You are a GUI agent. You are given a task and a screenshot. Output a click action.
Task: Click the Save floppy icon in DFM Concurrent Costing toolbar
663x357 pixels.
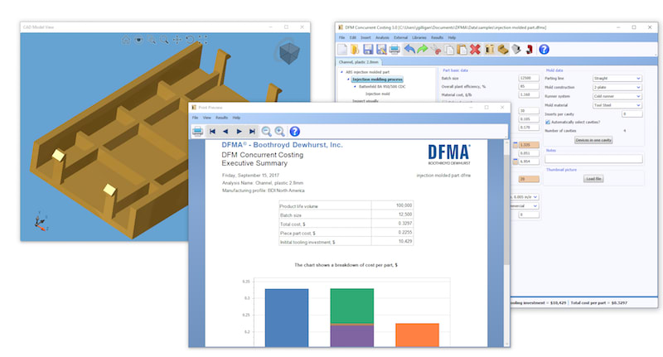(x=368, y=50)
